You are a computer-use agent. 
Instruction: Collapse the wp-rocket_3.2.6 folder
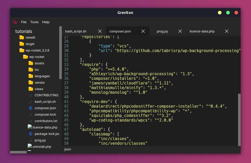[x=22, y=50]
